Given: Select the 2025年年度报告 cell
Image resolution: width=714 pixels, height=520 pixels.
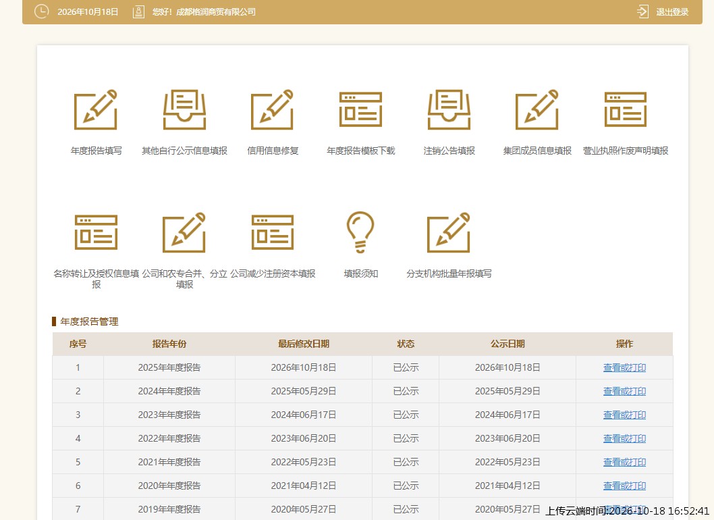Looking at the screenshot, I should tap(169, 367).
